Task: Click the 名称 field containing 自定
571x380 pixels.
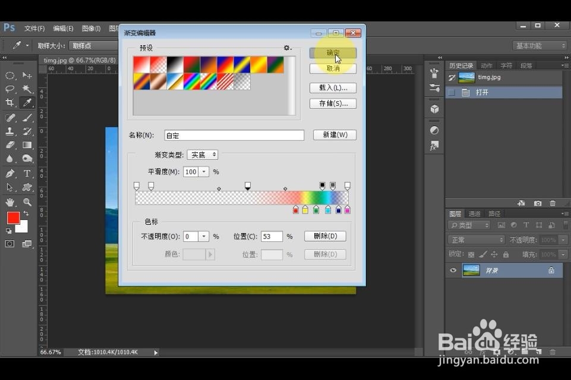Action: click(x=234, y=136)
